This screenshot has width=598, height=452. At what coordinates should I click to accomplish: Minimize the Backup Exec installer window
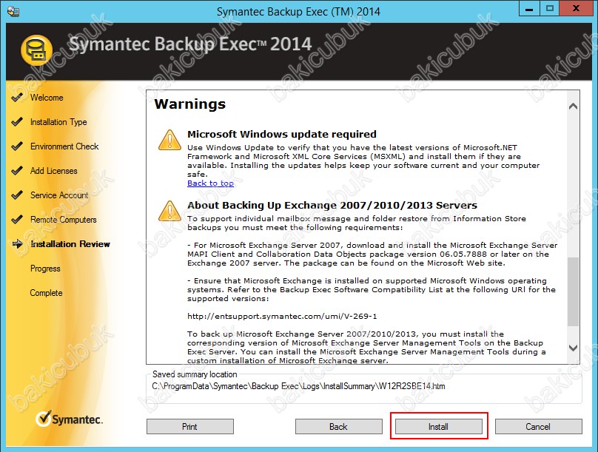point(529,9)
